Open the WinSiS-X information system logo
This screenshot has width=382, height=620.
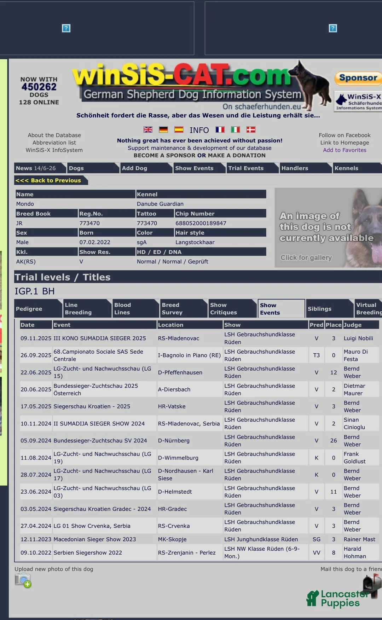(358, 101)
